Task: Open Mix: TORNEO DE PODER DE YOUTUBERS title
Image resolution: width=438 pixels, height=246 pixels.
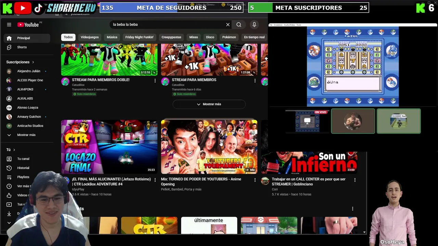Action: (x=201, y=181)
